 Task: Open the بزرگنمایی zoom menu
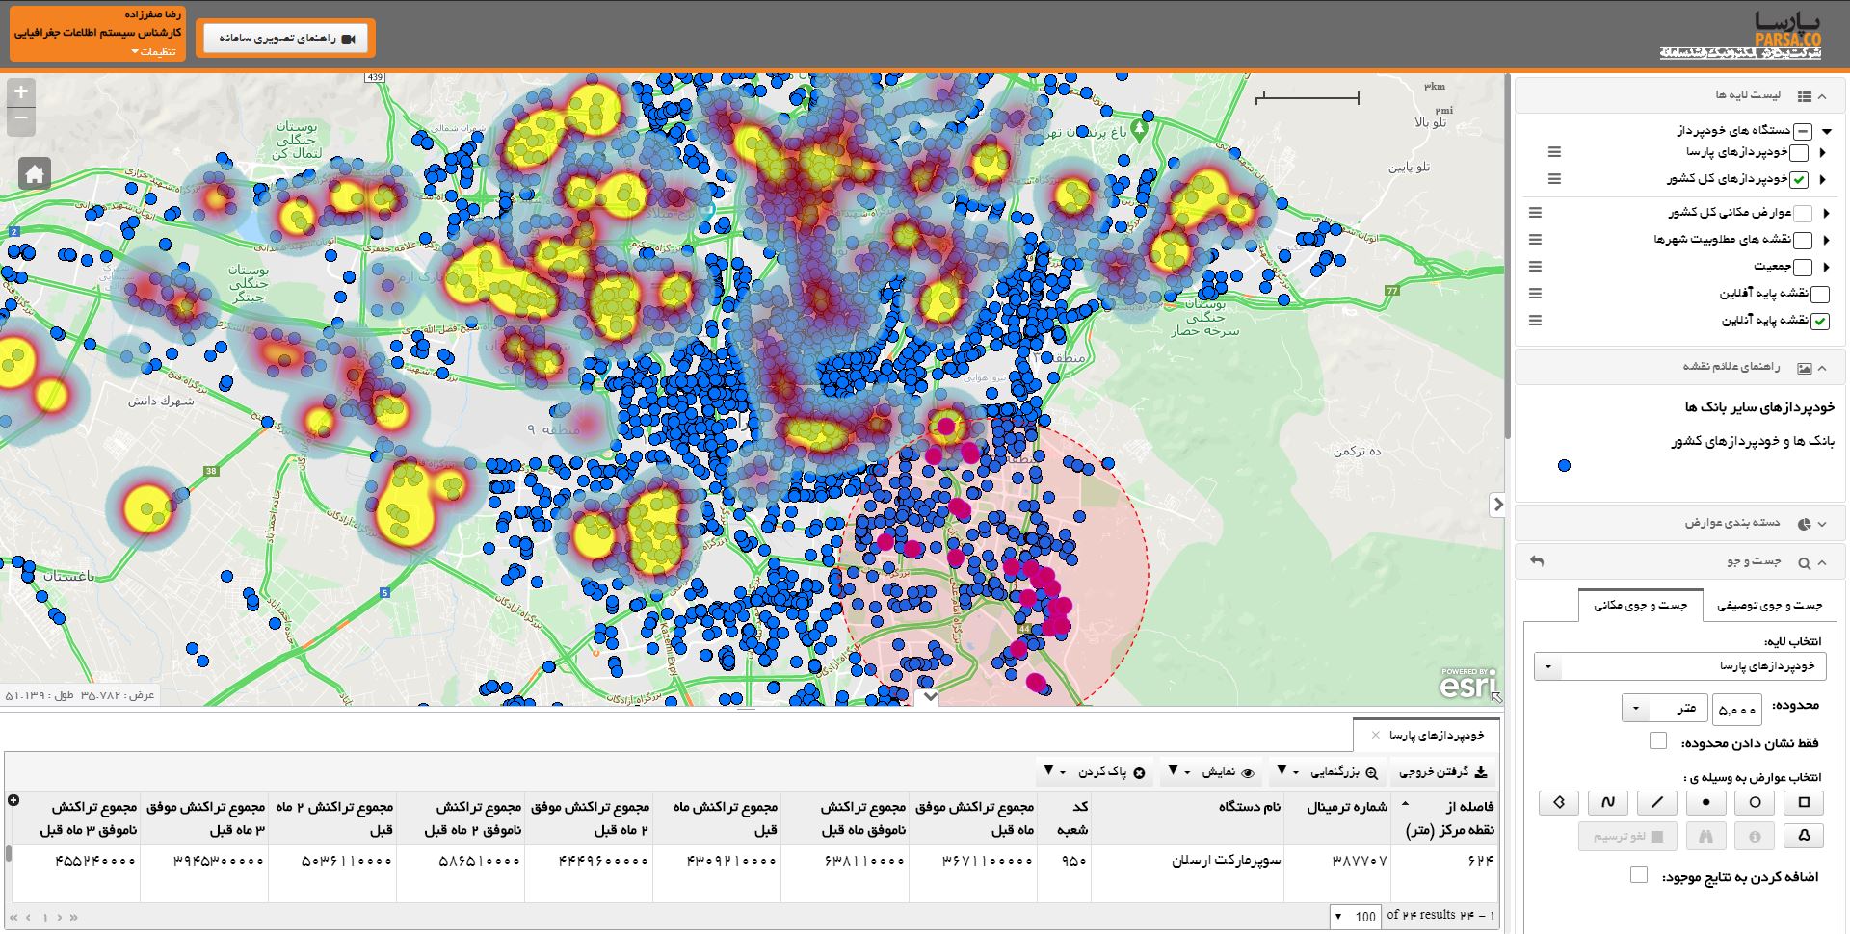point(1330,772)
